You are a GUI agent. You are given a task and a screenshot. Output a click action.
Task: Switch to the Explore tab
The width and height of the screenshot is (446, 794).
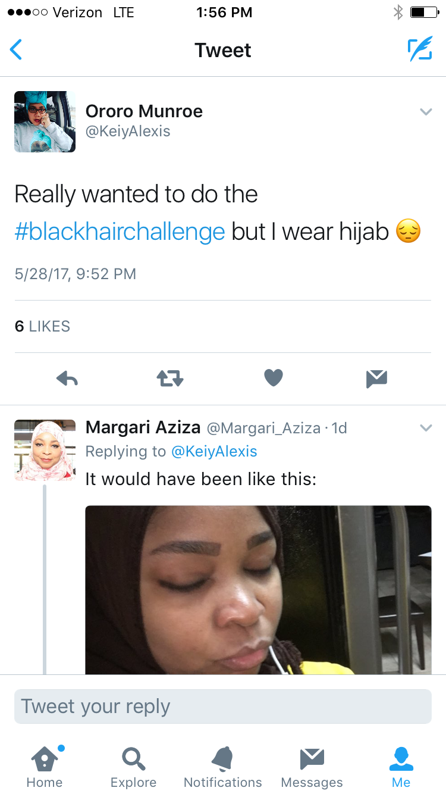[x=134, y=767]
